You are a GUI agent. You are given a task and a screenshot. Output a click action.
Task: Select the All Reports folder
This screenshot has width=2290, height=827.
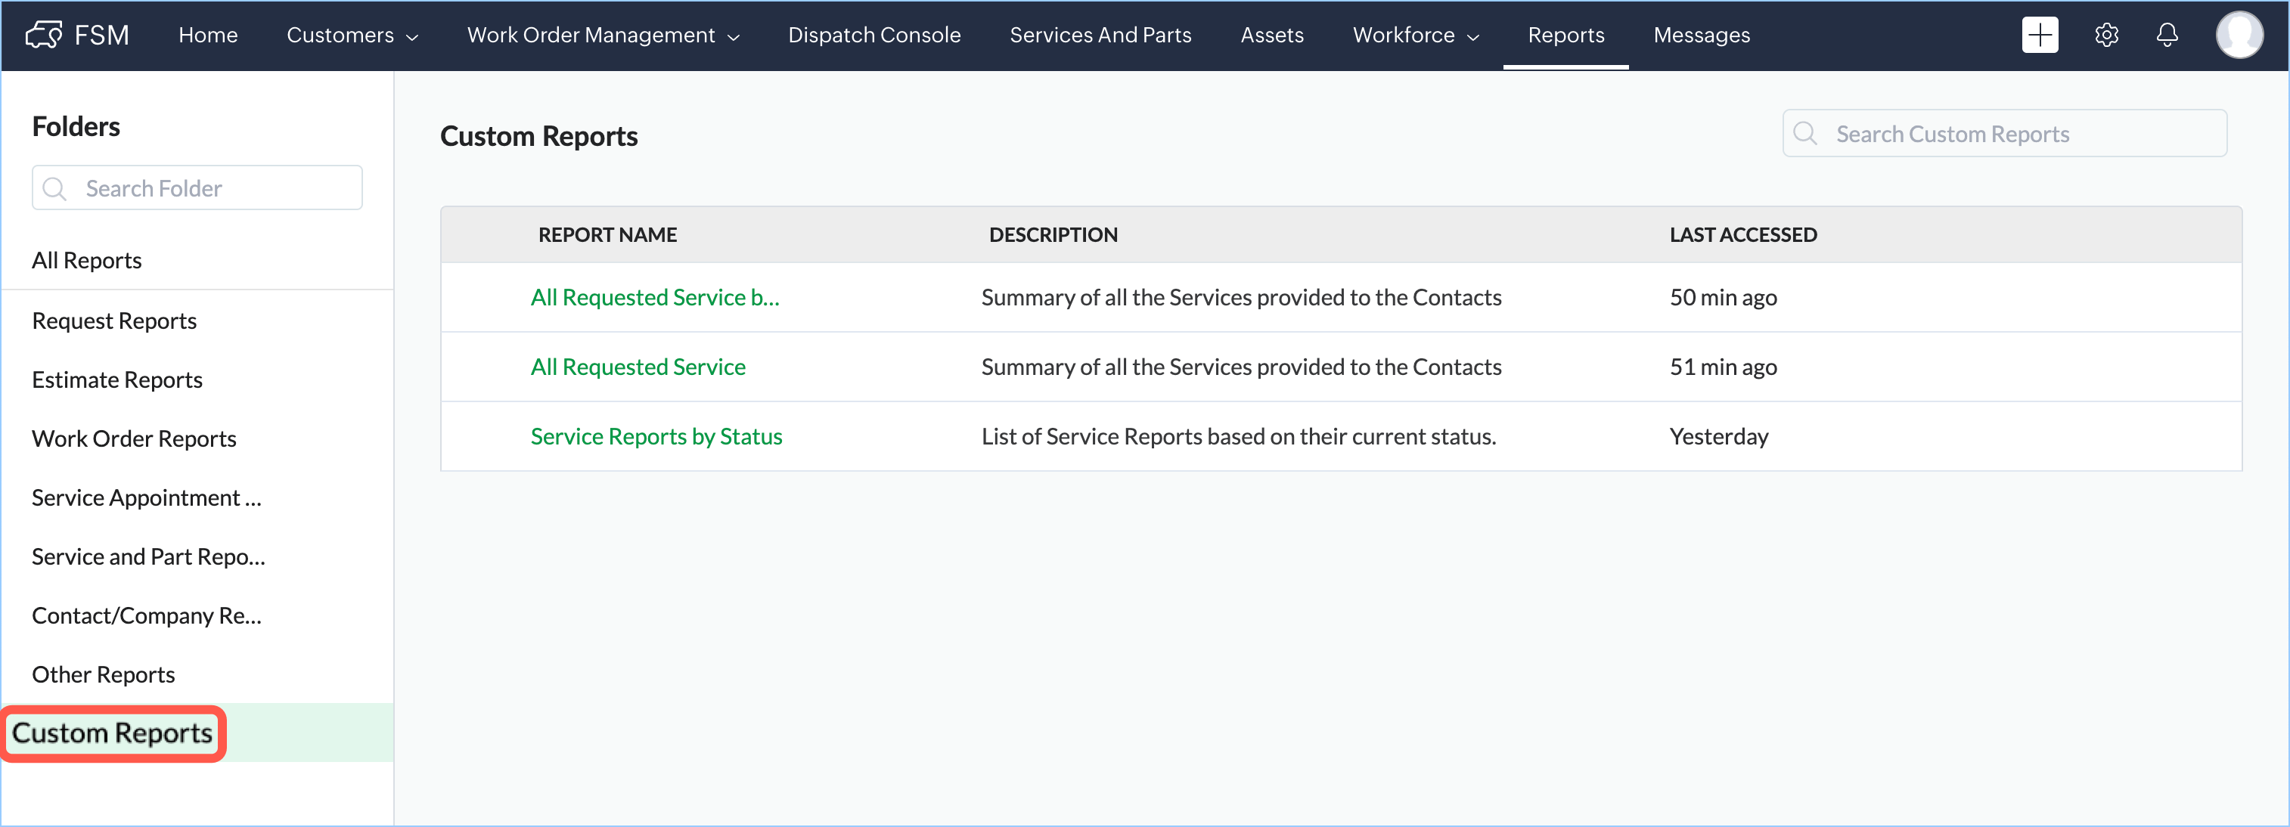pyautogui.click(x=87, y=260)
